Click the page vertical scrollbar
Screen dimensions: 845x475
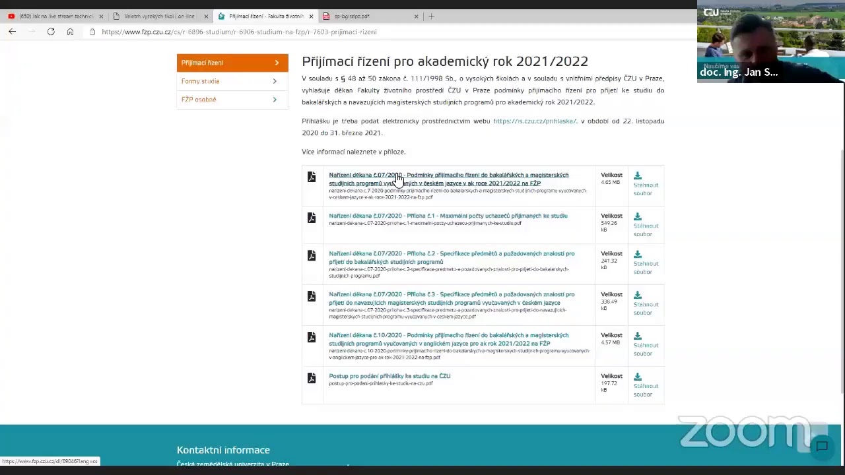coord(842,264)
